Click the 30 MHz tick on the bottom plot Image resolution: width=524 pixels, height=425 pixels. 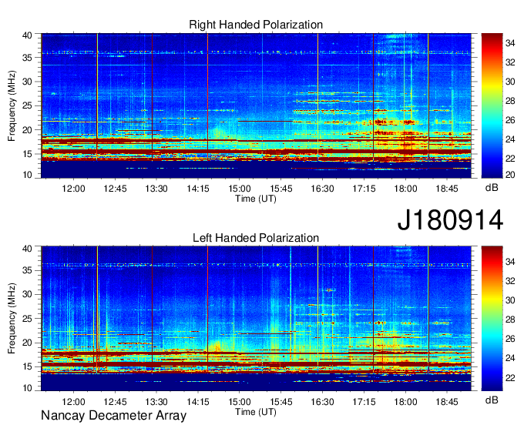[x=27, y=294]
